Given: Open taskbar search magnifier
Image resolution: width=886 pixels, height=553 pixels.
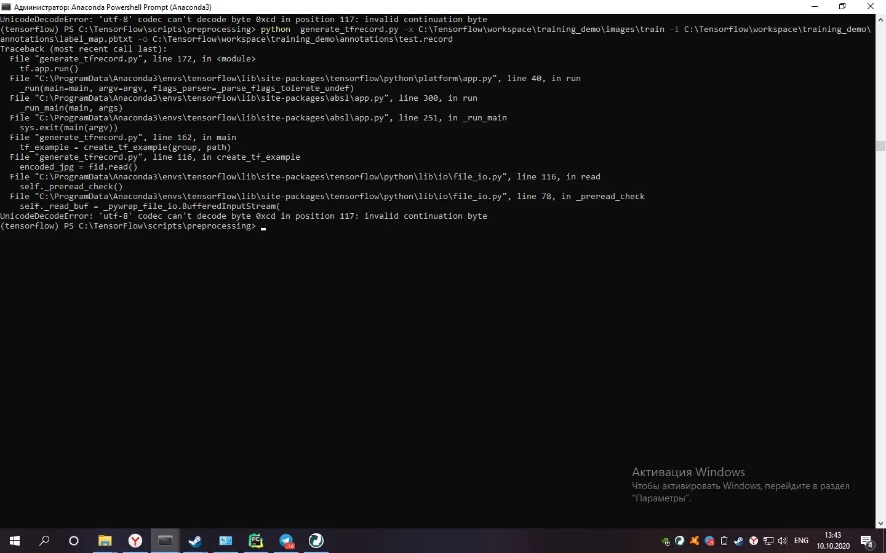Looking at the screenshot, I should click(x=44, y=541).
